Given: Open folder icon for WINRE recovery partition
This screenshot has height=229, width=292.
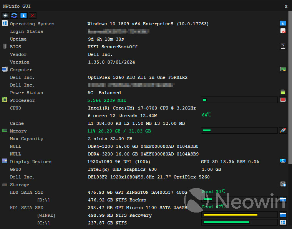Looking at the screenshot, I should 283,215.
